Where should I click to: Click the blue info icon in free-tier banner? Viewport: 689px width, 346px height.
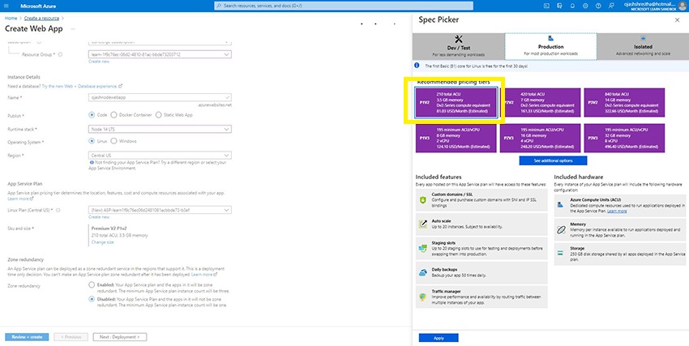[x=417, y=66]
